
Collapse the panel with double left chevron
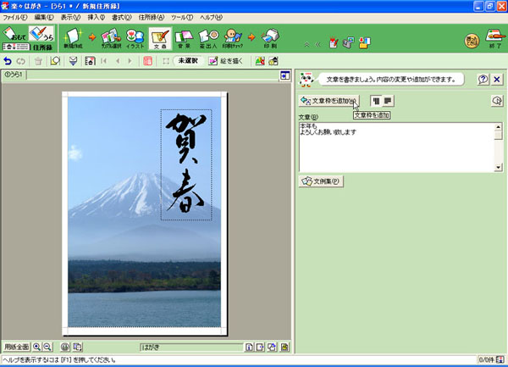point(317,43)
